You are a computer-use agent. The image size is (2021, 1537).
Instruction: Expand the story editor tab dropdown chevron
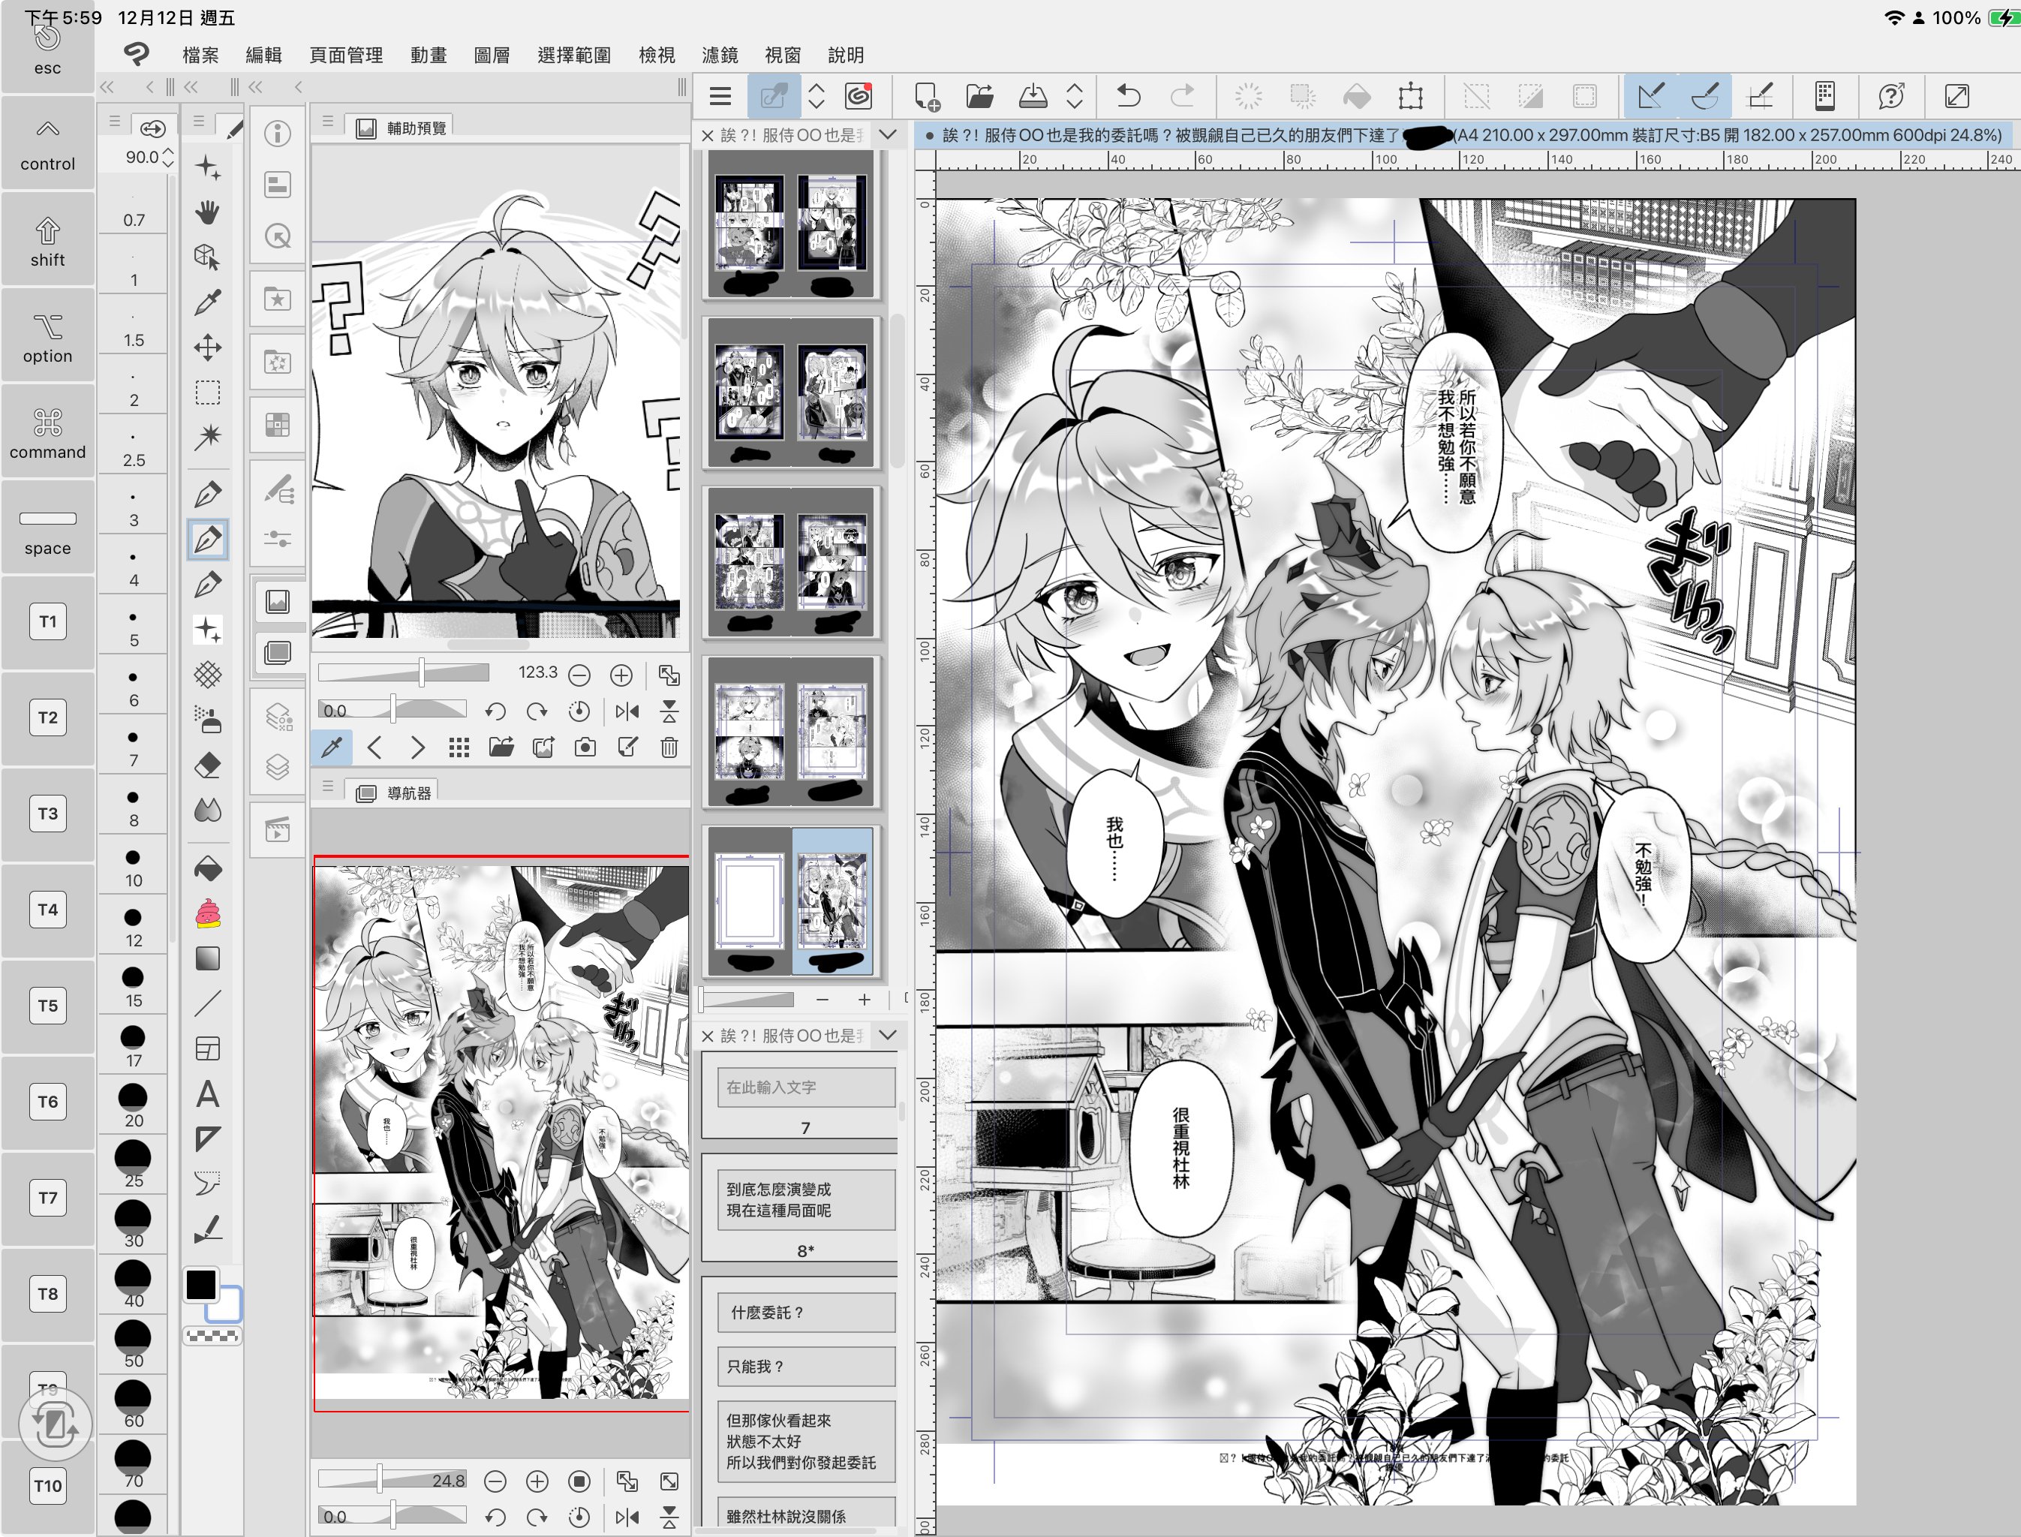(886, 1035)
